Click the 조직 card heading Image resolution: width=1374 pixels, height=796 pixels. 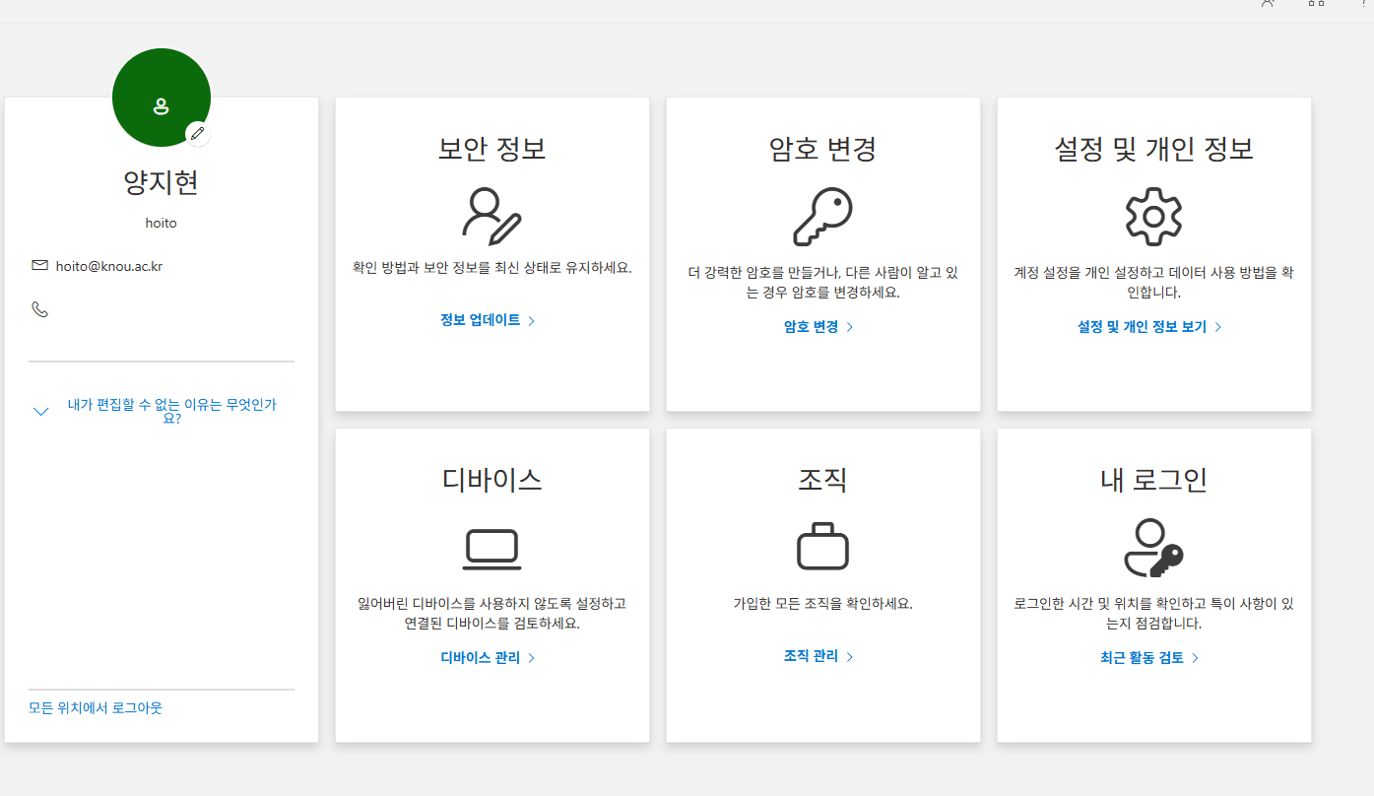click(x=823, y=480)
